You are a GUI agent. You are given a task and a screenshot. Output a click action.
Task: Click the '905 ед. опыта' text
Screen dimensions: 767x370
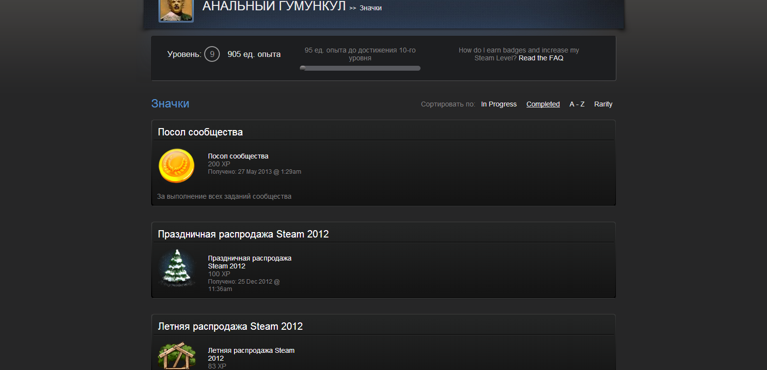(254, 54)
